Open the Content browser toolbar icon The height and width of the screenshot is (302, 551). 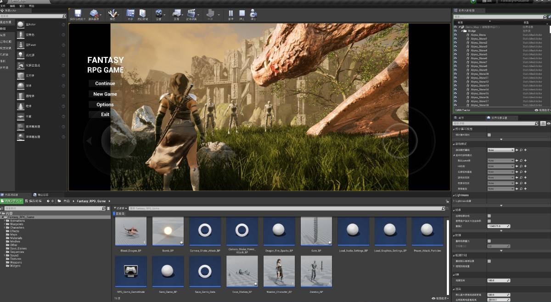130,14
